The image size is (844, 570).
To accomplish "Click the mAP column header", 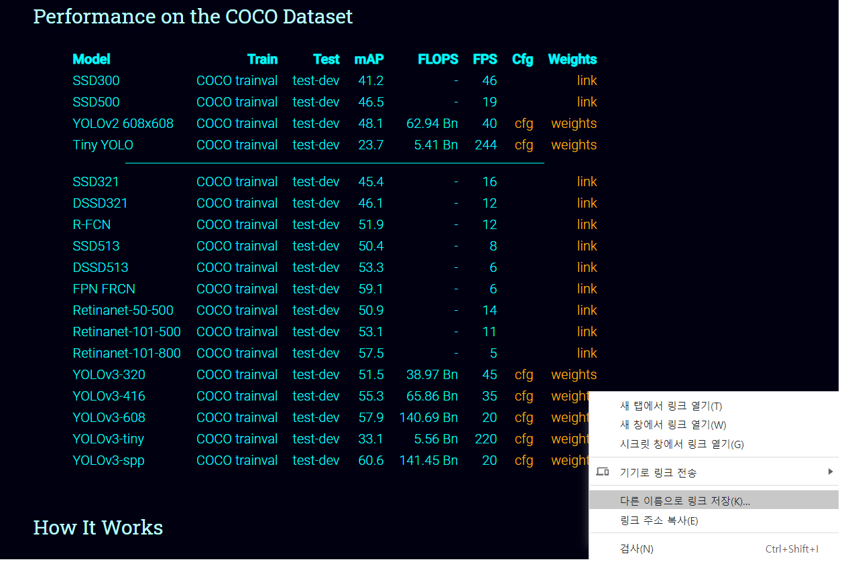I will point(369,59).
